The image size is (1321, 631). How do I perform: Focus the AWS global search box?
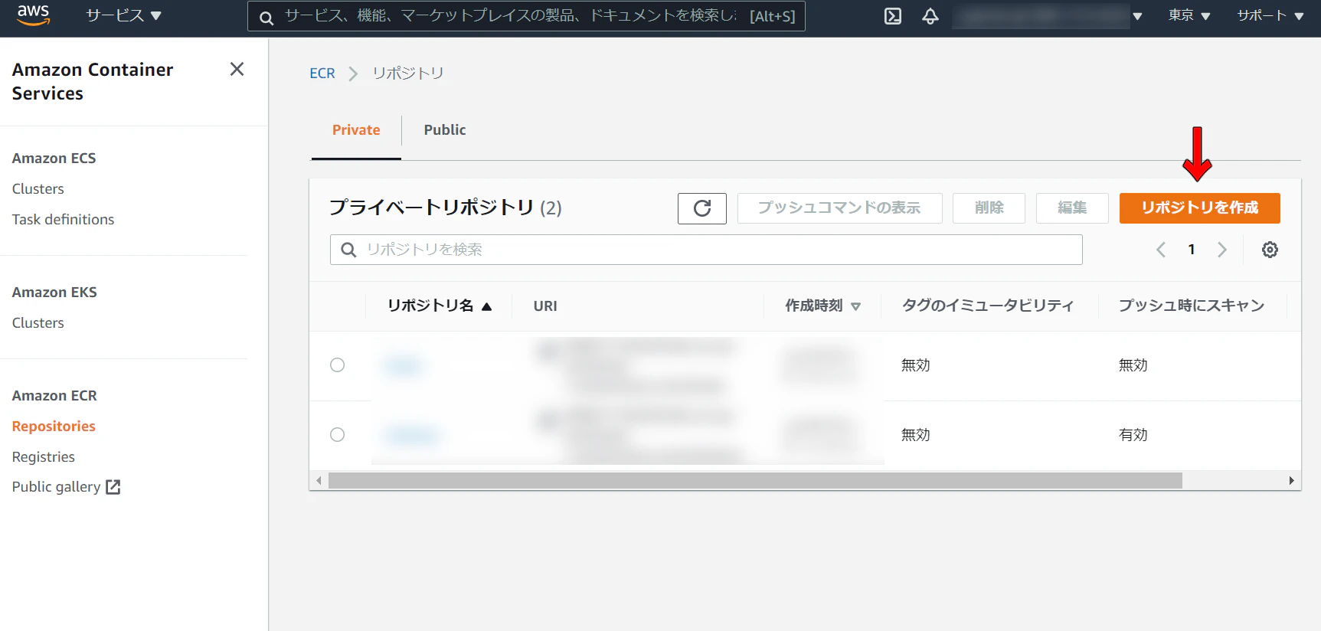pos(526,16)
